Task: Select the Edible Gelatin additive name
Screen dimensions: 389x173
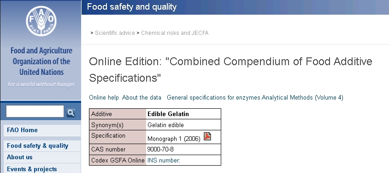Action: pos(168,114)
